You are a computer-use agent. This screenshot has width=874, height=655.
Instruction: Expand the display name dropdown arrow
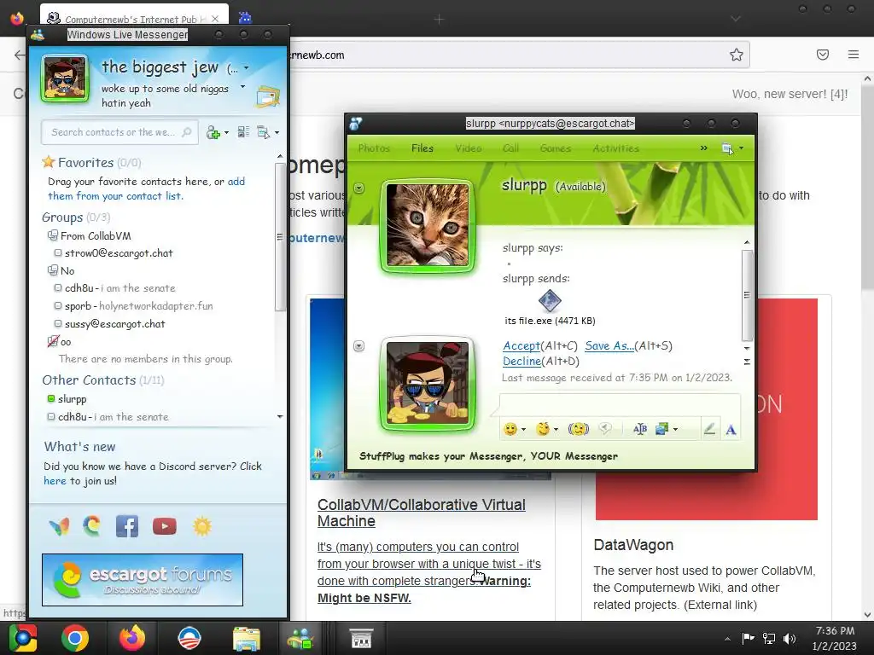247,68
